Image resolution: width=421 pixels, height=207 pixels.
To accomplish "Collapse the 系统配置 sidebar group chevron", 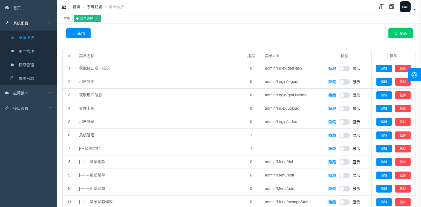I will (x=50, y=23).
